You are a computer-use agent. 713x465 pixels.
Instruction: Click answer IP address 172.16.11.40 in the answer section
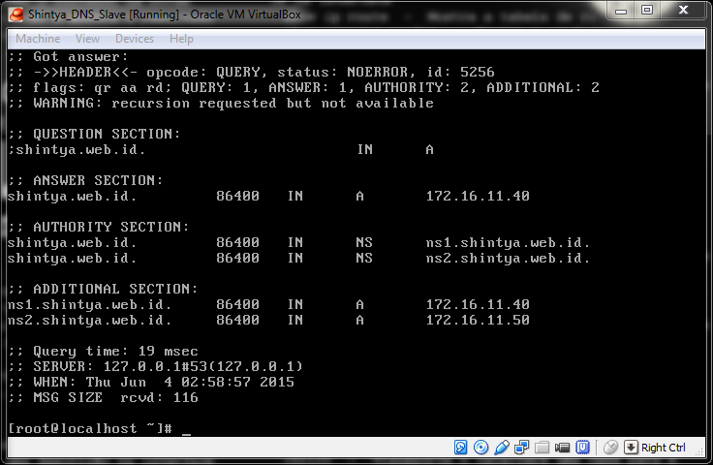pos(478,196)
